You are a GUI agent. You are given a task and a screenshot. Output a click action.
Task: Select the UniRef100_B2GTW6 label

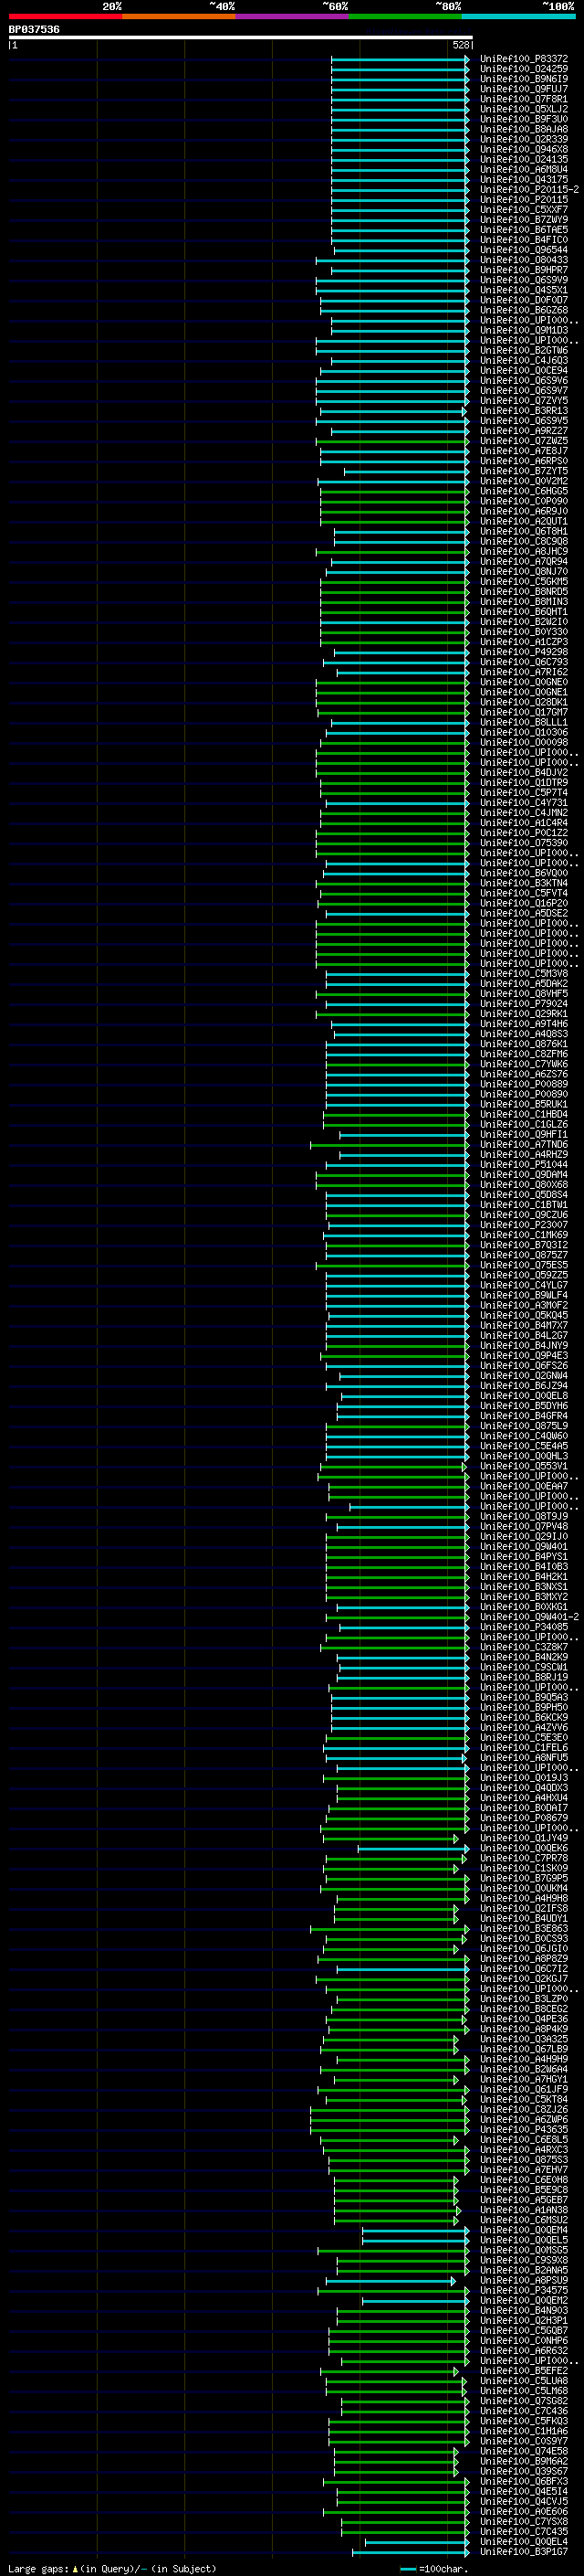[523, 350]
